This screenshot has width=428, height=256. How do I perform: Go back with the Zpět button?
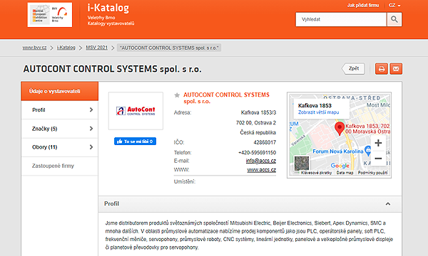353,68
